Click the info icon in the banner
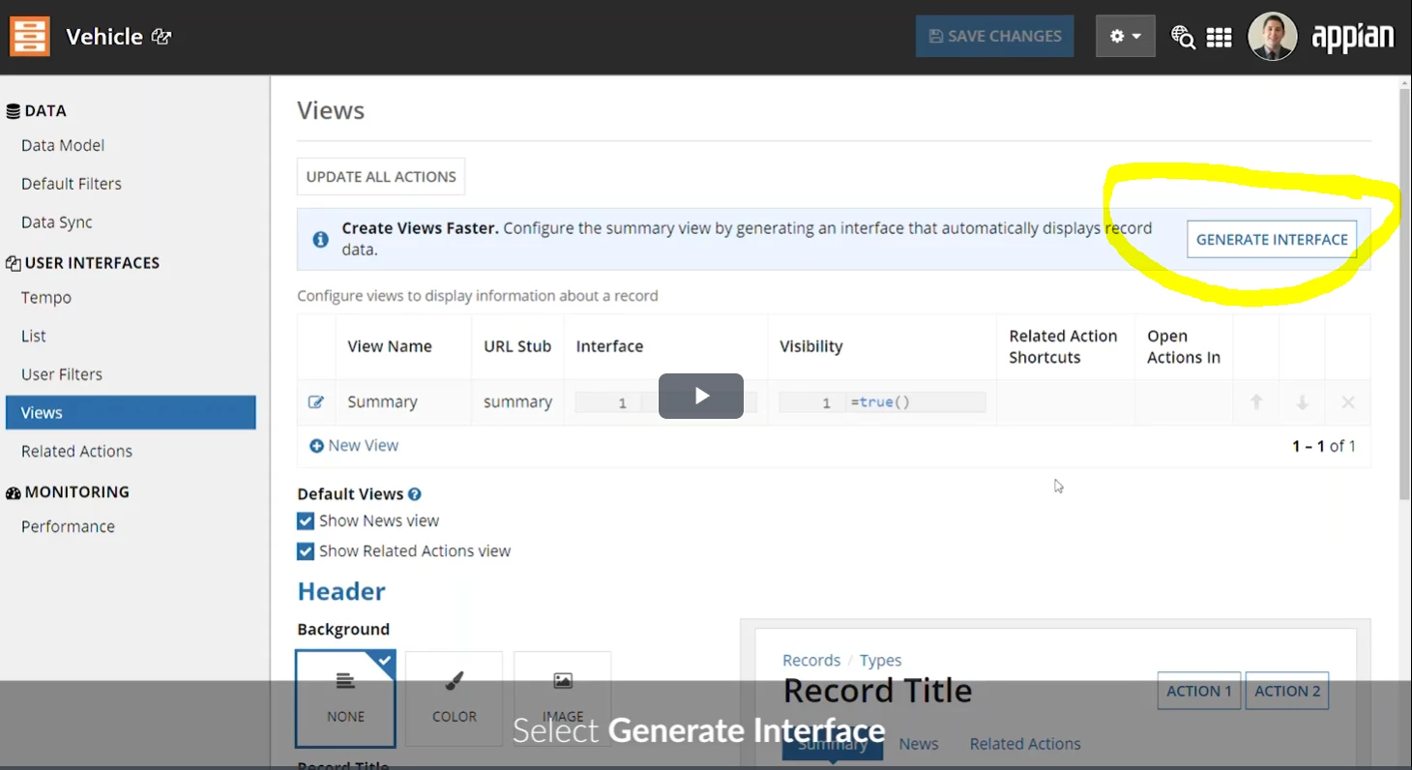 320,239
